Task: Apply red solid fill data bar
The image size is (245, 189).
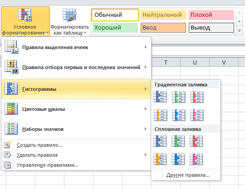Action: click(196, 141)
